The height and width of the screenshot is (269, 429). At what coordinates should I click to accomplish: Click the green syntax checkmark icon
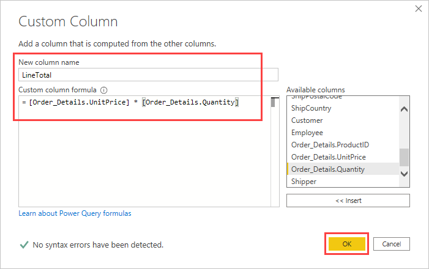point(24,245)
